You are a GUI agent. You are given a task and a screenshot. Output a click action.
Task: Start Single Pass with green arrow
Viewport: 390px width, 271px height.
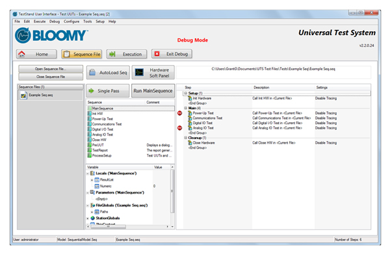[x=107, y=91]
